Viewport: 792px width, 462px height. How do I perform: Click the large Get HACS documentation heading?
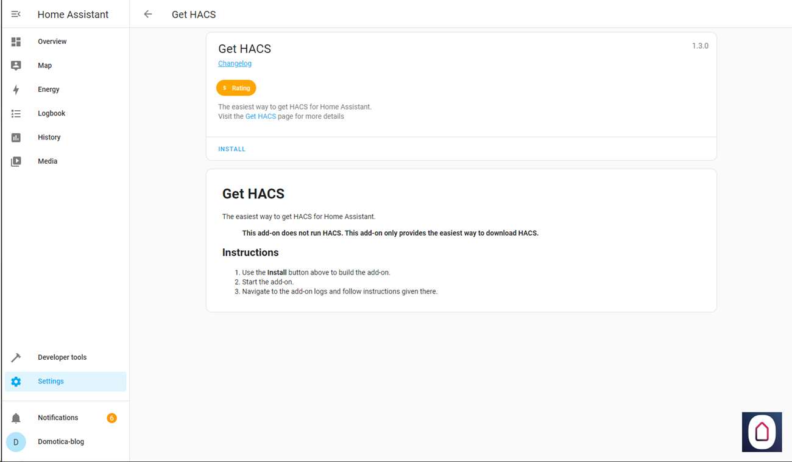click(253, 194)
